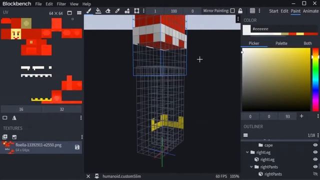Image resolution: width=320 pixels, height=180 pixels.
Task: Click the UV editor fullscreen view icon
Action: pyautogui.click(x=69, y=13)
